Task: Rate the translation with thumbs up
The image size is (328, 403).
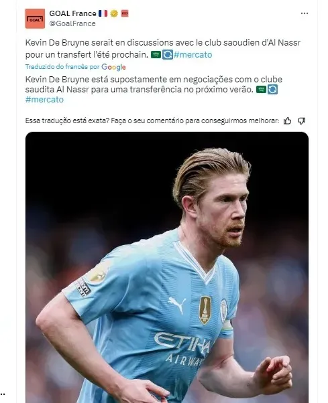Action: click(287, 120)
